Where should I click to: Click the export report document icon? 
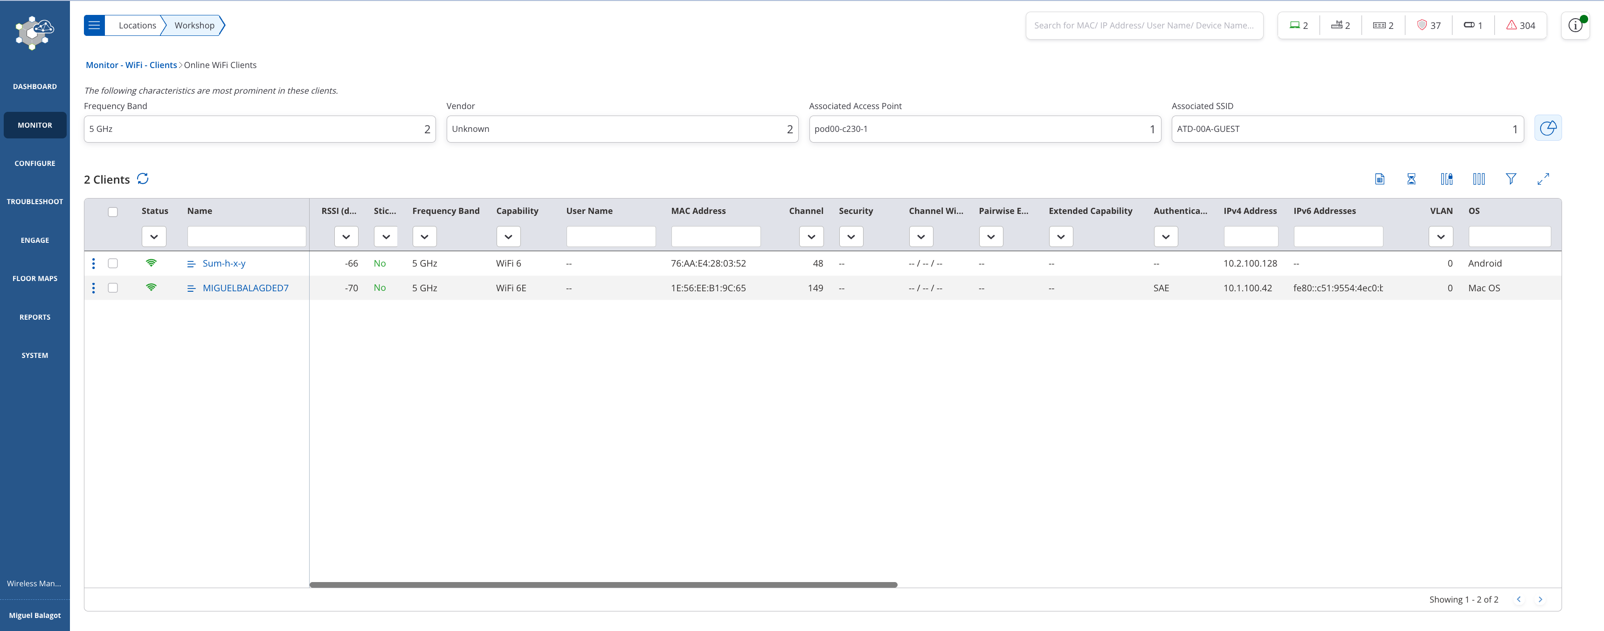click(x=1380, y=179)
